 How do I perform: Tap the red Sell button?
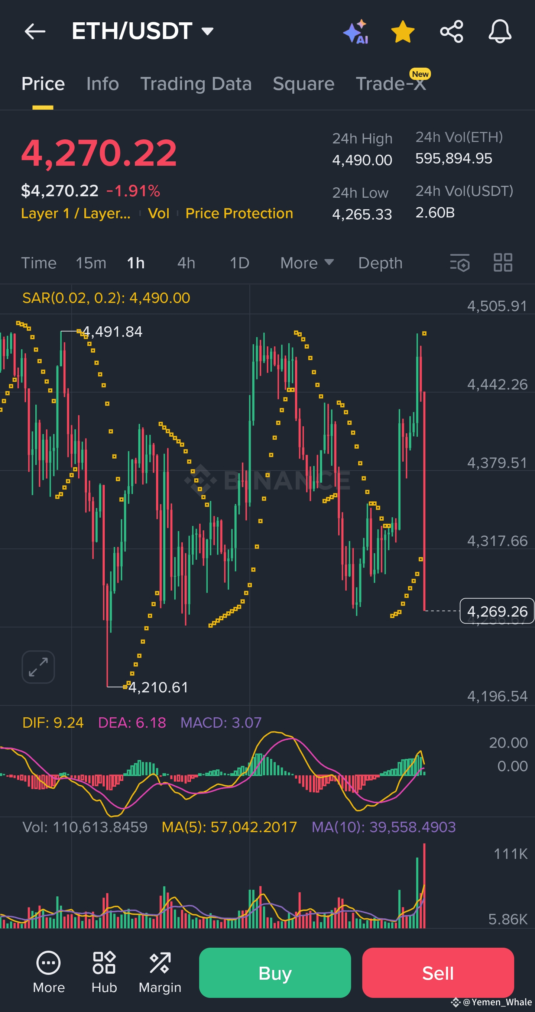pos(438,973)
